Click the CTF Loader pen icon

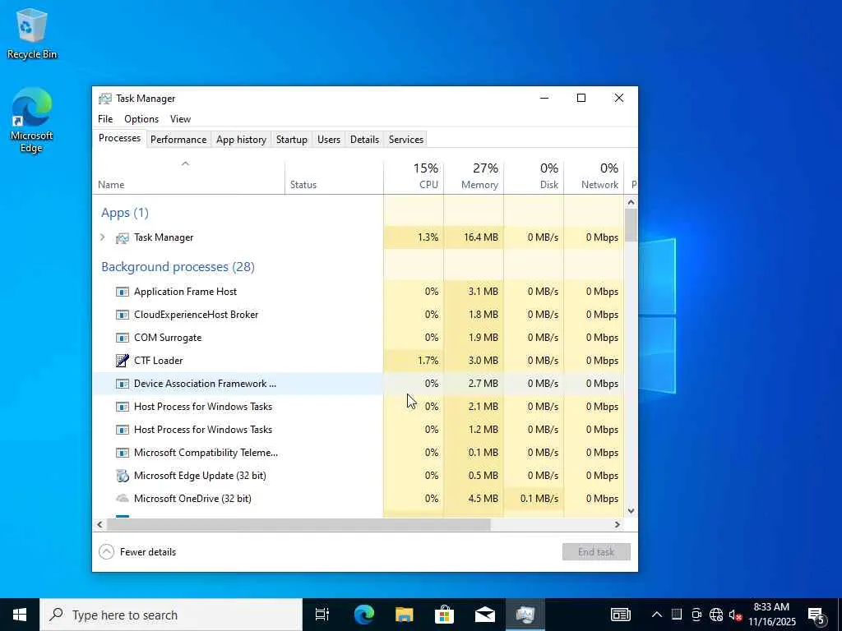[x=123, y=361]
